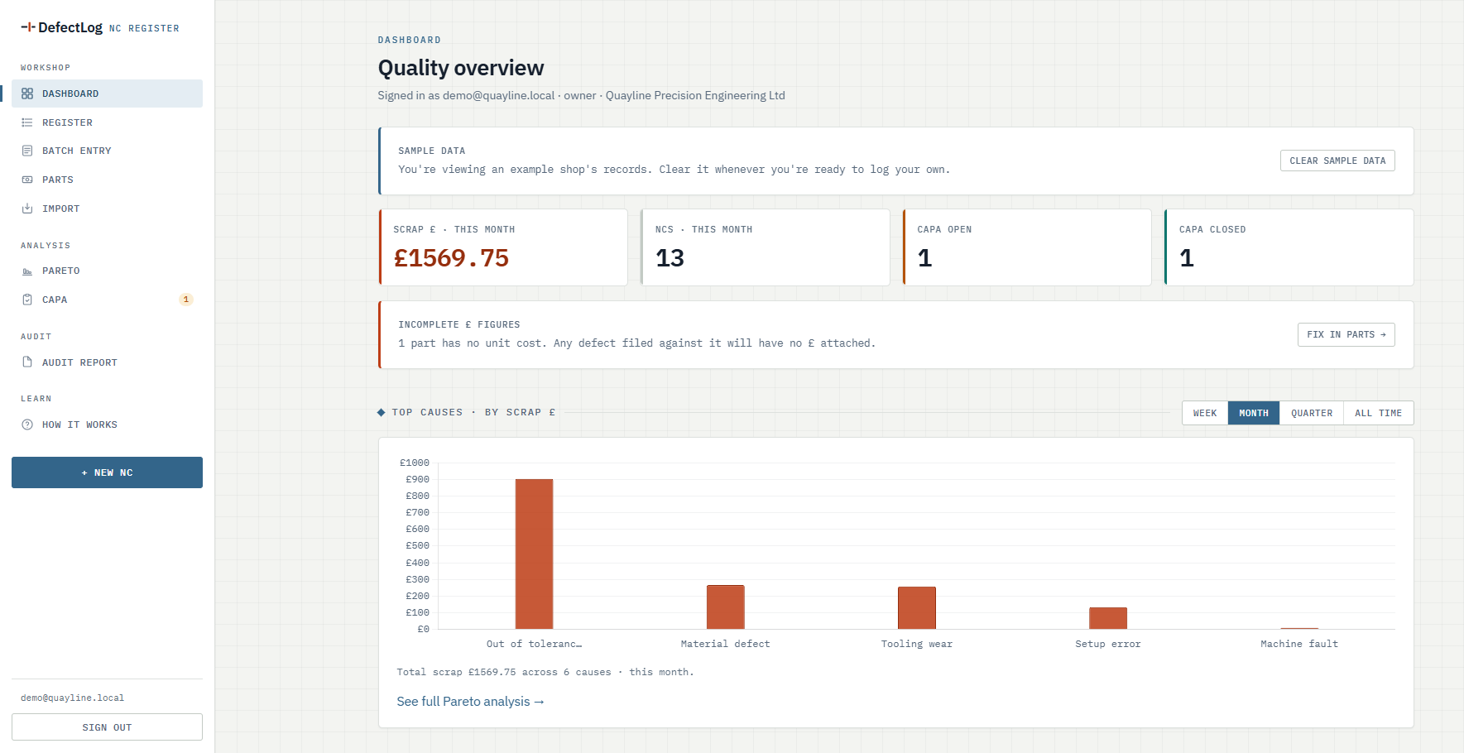Click the CAPA Closed card

tap(1289, 247)
